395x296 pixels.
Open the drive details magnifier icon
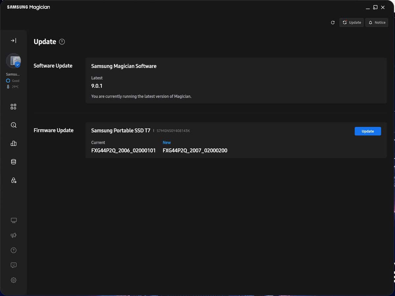tap(13, 125)
